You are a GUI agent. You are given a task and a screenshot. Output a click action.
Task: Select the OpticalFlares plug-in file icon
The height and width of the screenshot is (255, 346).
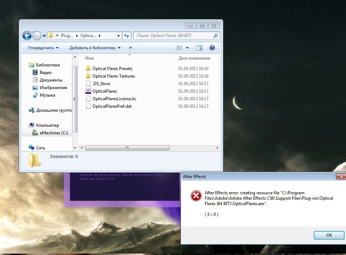pyautogui.click(x=88, y=91)
